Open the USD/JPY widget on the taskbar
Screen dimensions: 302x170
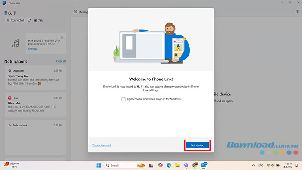point(12,165)
